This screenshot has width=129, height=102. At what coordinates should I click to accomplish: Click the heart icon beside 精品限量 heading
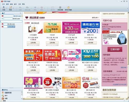coord(27,18)
